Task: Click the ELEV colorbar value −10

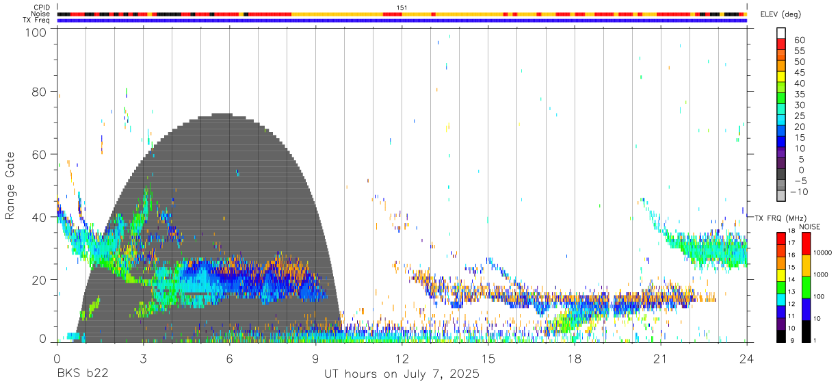Action: click(x=798, y=192)
